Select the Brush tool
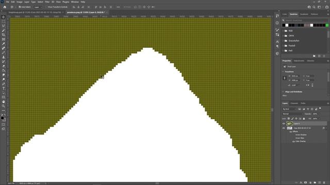This screenshot has width=330, height=185. pos(4,52)
